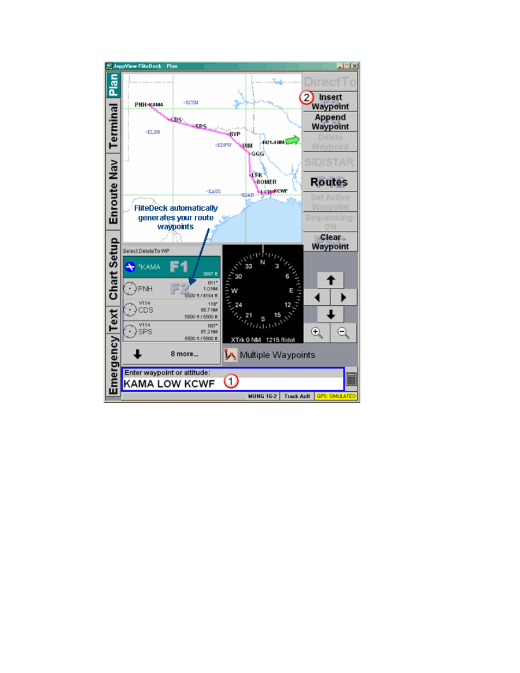Select the KAMA waypoint row
520x673 pixels.
point(171,267)
